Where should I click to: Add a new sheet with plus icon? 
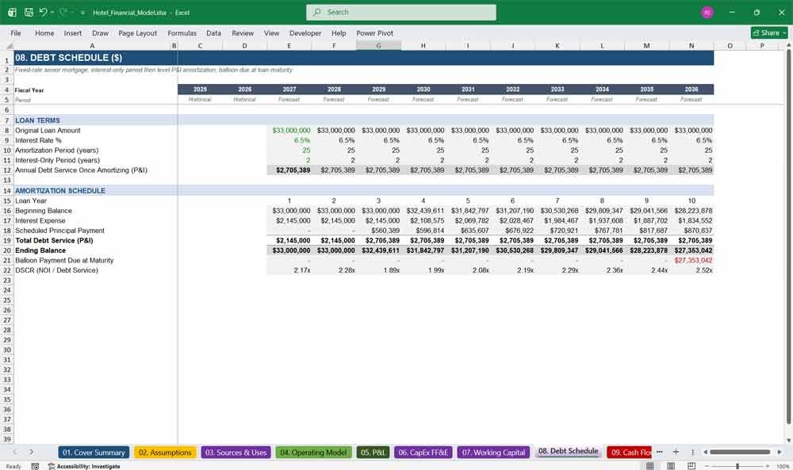tap(676, 452)
